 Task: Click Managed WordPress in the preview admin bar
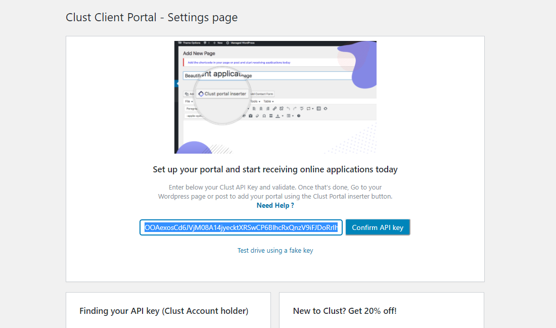pos(243,43)
